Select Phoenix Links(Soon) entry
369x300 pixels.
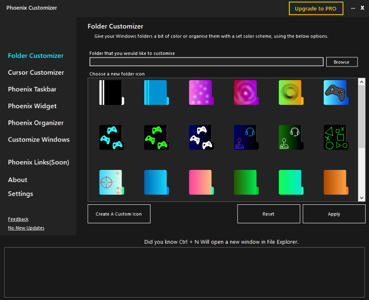[x=38, y=162]
